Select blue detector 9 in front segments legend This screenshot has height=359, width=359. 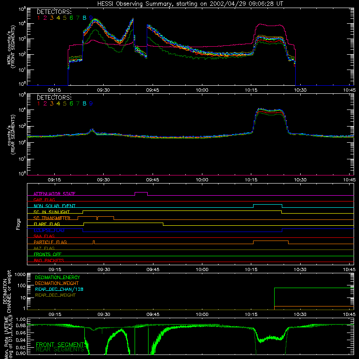pos(91,18)
